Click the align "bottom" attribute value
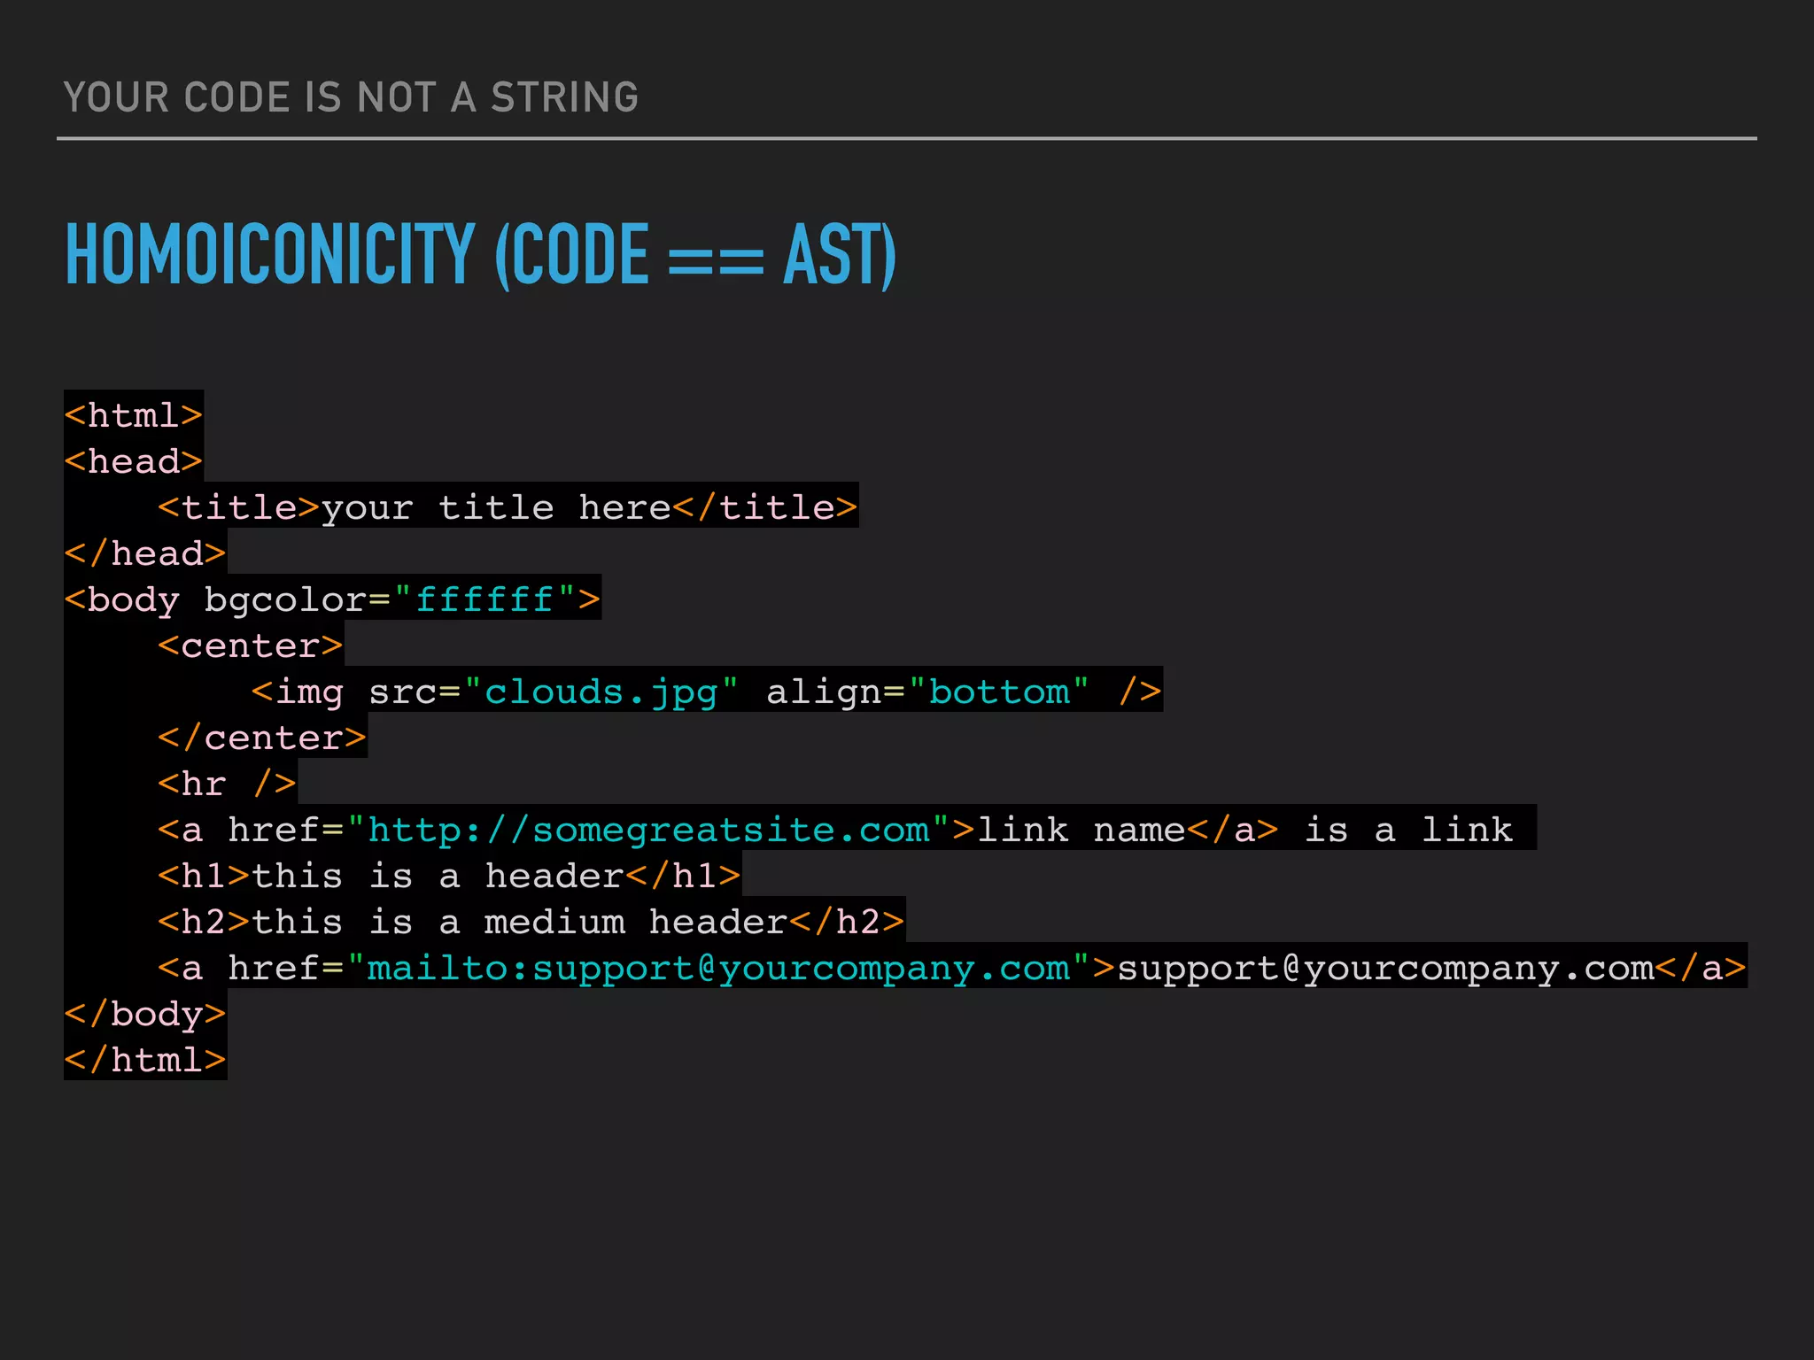 pos(999,692)
